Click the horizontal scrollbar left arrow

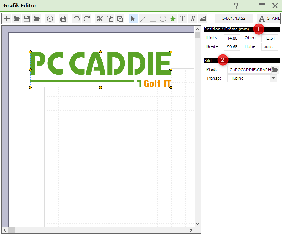(x=5, y=230)
